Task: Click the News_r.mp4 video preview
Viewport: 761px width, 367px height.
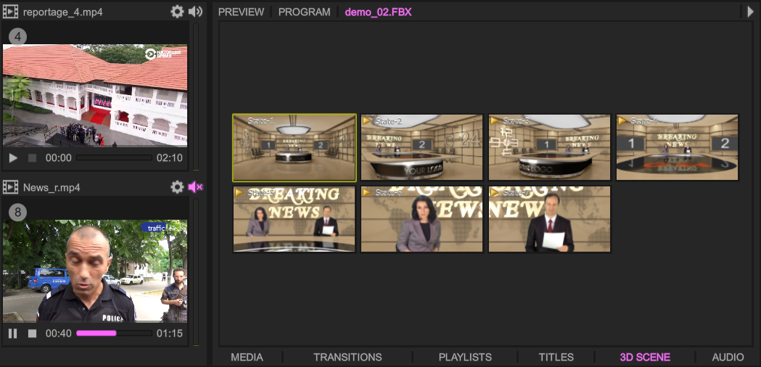Action: click(95, 271)
